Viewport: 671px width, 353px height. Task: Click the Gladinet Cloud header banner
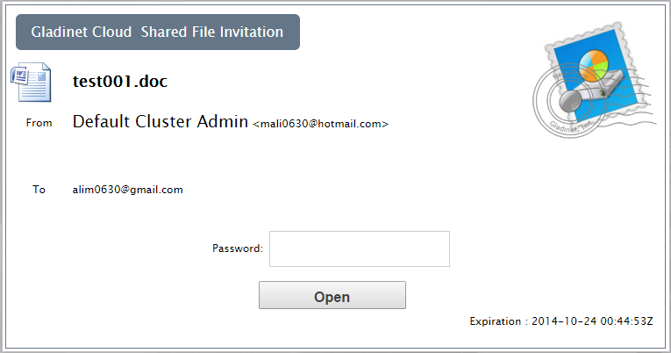(x=158, y=32)
